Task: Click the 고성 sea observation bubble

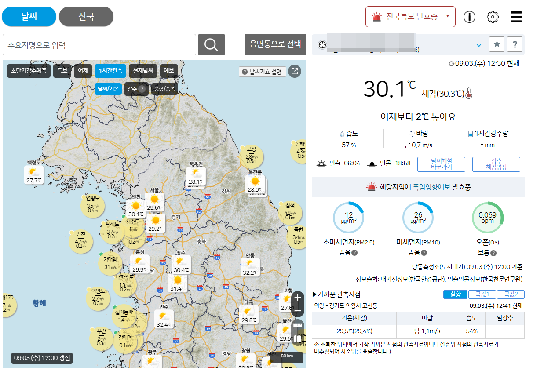Action: 252,156
